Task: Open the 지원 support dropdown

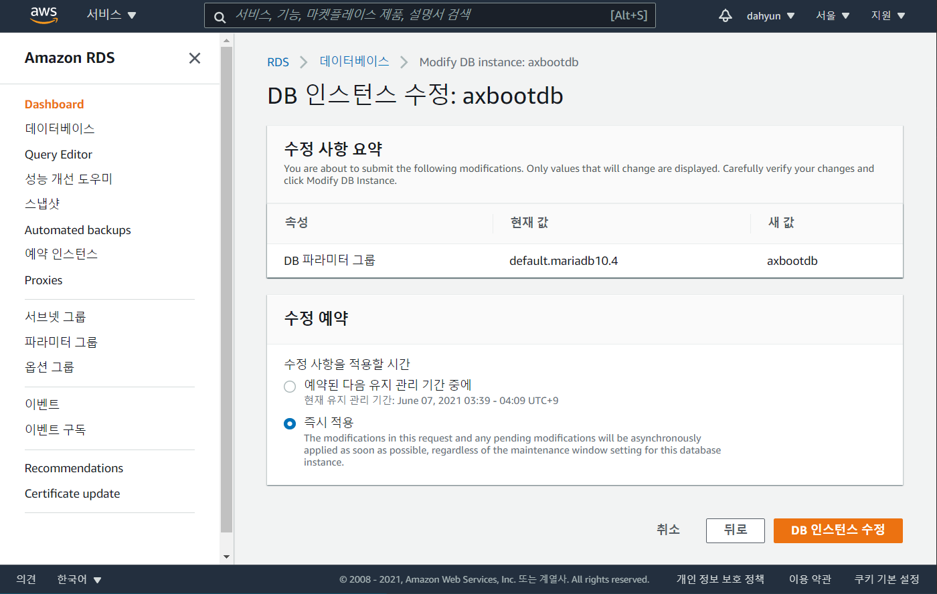Action: pos(887,15)
